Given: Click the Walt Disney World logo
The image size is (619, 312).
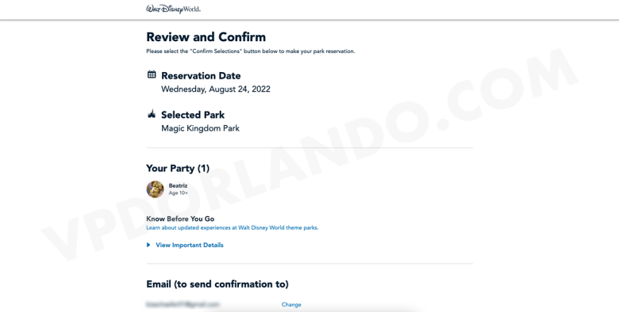Looking at the screenshot, I should click(173, 9).
